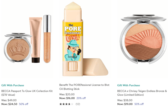This screenshot has height=106, width=168.
Task: Click the 20% off label for blotting stick
Action: (x=81, y=98)
